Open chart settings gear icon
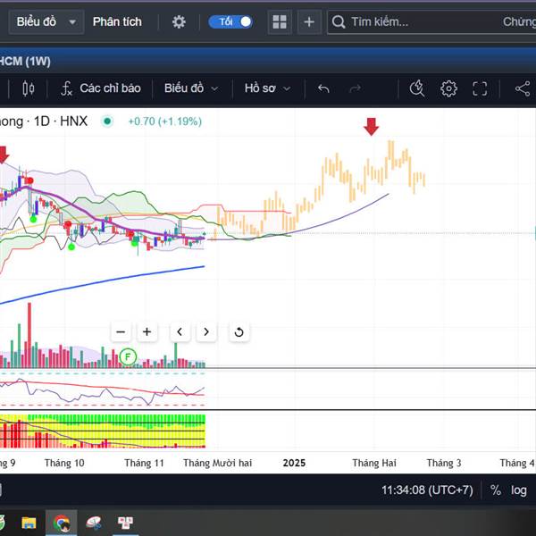Viewport: 536px width, 536px height. (448, 88)
